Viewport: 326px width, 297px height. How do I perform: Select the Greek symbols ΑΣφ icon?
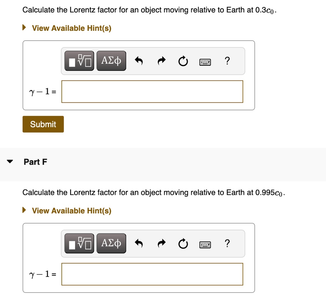point(111,60)
